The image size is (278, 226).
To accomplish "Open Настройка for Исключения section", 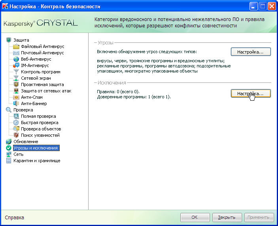I will (x=251, y=93).
